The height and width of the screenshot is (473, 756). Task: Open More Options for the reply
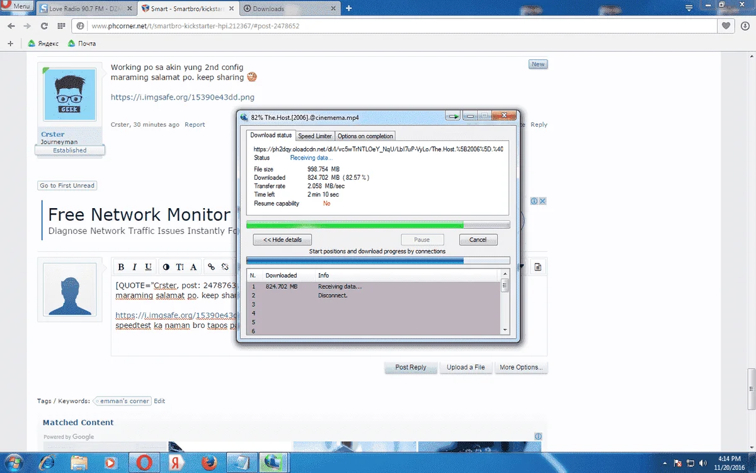pos(520,367)
